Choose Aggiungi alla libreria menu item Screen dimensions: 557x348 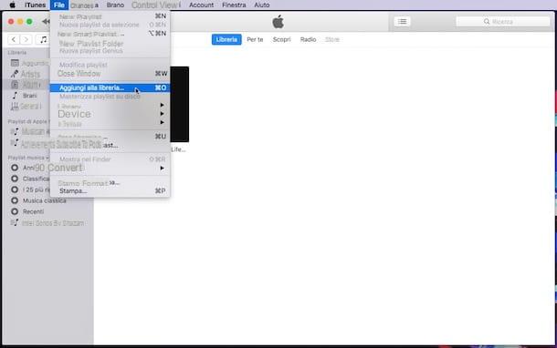point(110,87)
